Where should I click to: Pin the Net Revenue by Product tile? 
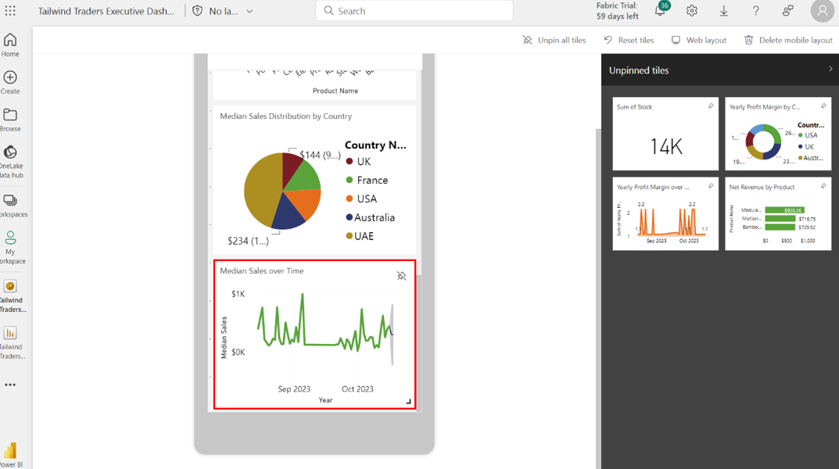click(x=823, y=186)
